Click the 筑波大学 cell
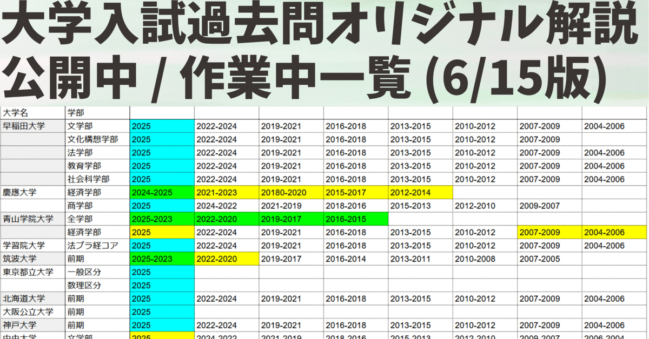 [32, 259]
